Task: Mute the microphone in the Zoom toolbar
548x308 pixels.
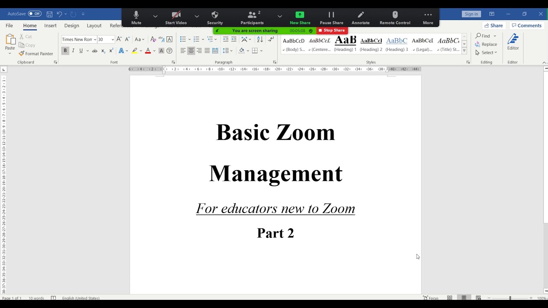Action: [136, 18]
